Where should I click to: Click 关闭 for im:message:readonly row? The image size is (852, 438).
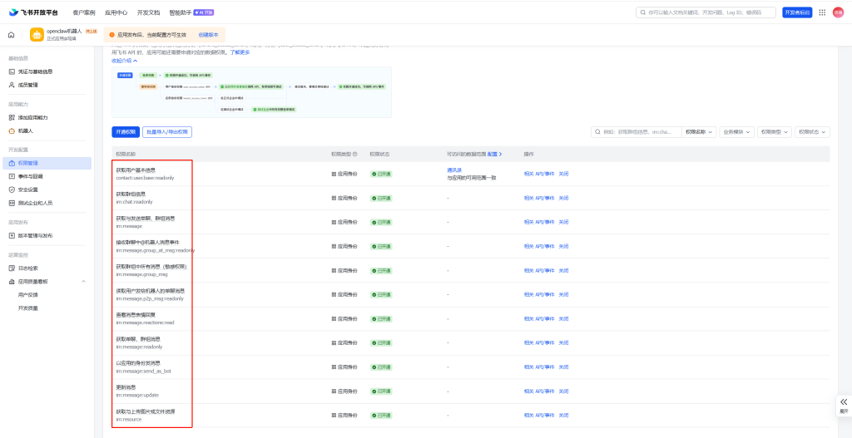point(563,342)
